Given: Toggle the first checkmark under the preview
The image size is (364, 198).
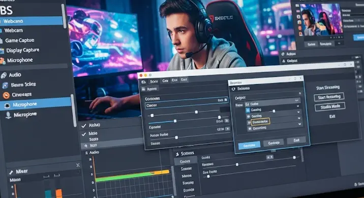Looking at the screenshot, I should point(84,126).
